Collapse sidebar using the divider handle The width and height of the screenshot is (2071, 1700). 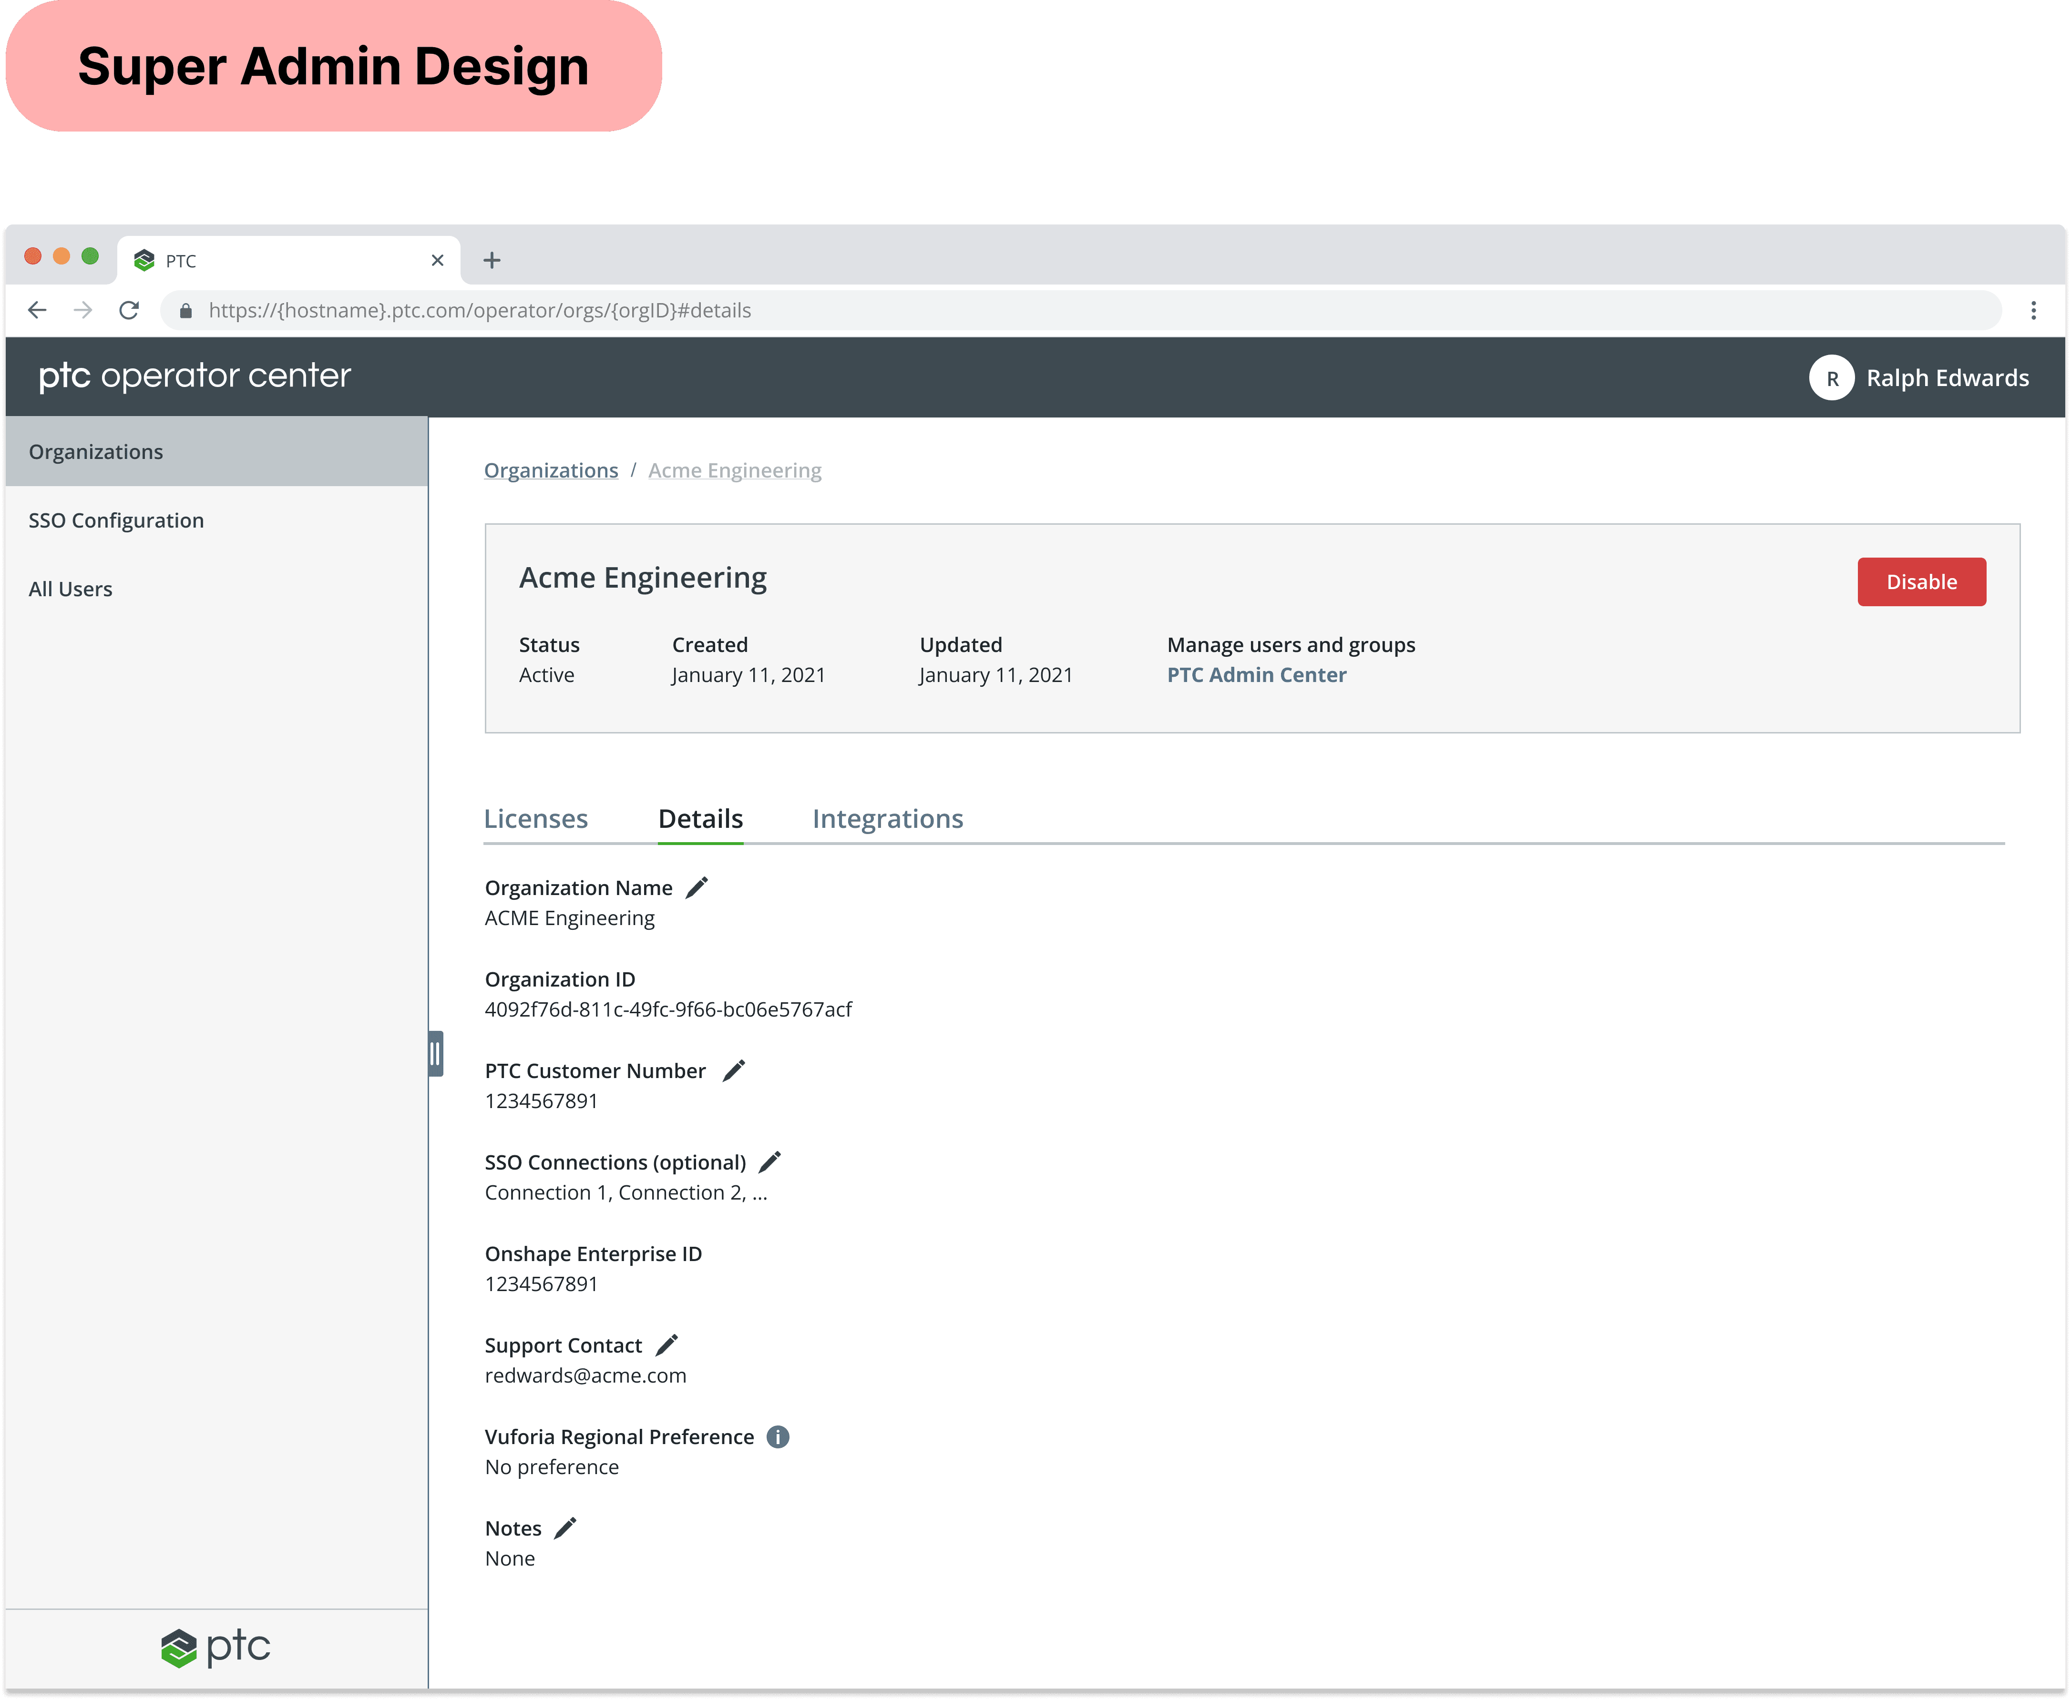click(x=435, y=1054)
